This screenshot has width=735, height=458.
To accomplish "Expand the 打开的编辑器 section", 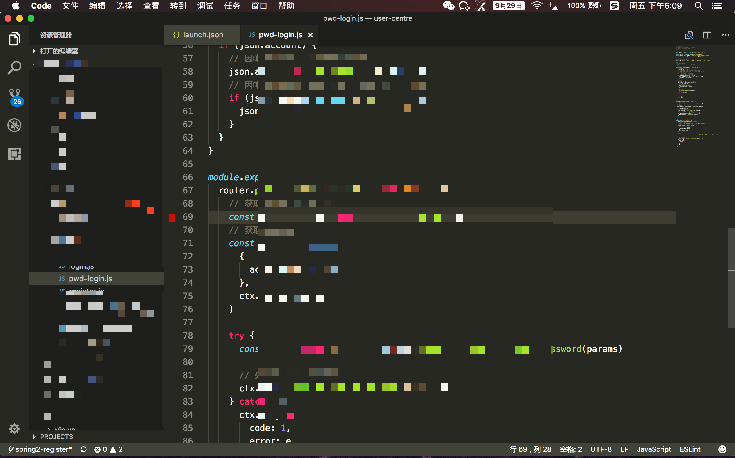I will click(x=59, y=51).
